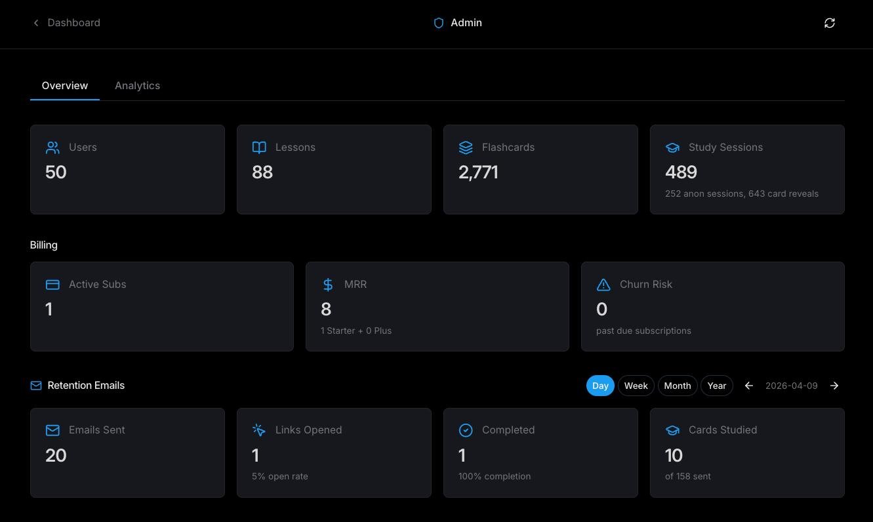Click the Churn Risk warning triangle icon
Screen dimensions: 873x522
point(603,285)
